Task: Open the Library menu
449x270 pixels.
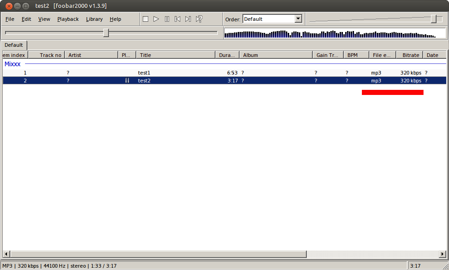Action: (x=94, y=19)
